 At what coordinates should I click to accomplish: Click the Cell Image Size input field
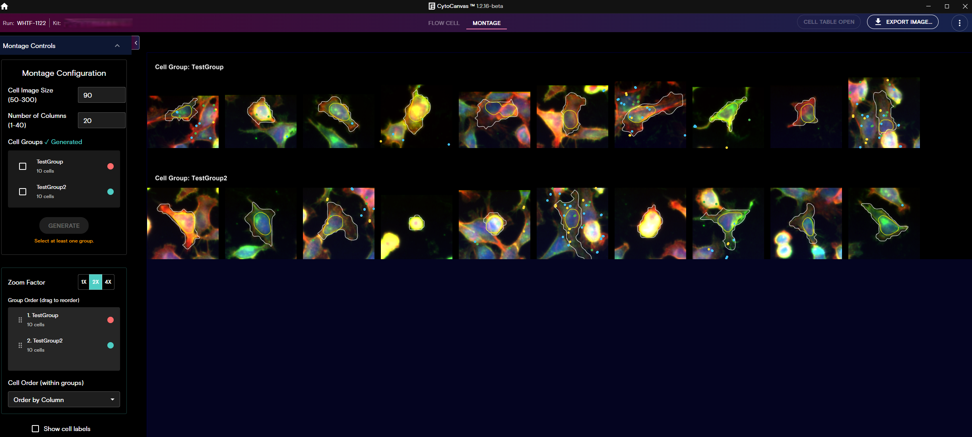[102, 95]
